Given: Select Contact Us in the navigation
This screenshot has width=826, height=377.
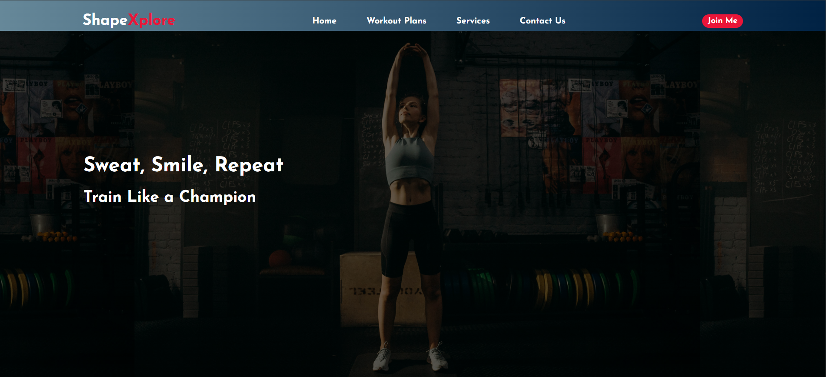Looking at the screenshot, I should tap(542, 20).
